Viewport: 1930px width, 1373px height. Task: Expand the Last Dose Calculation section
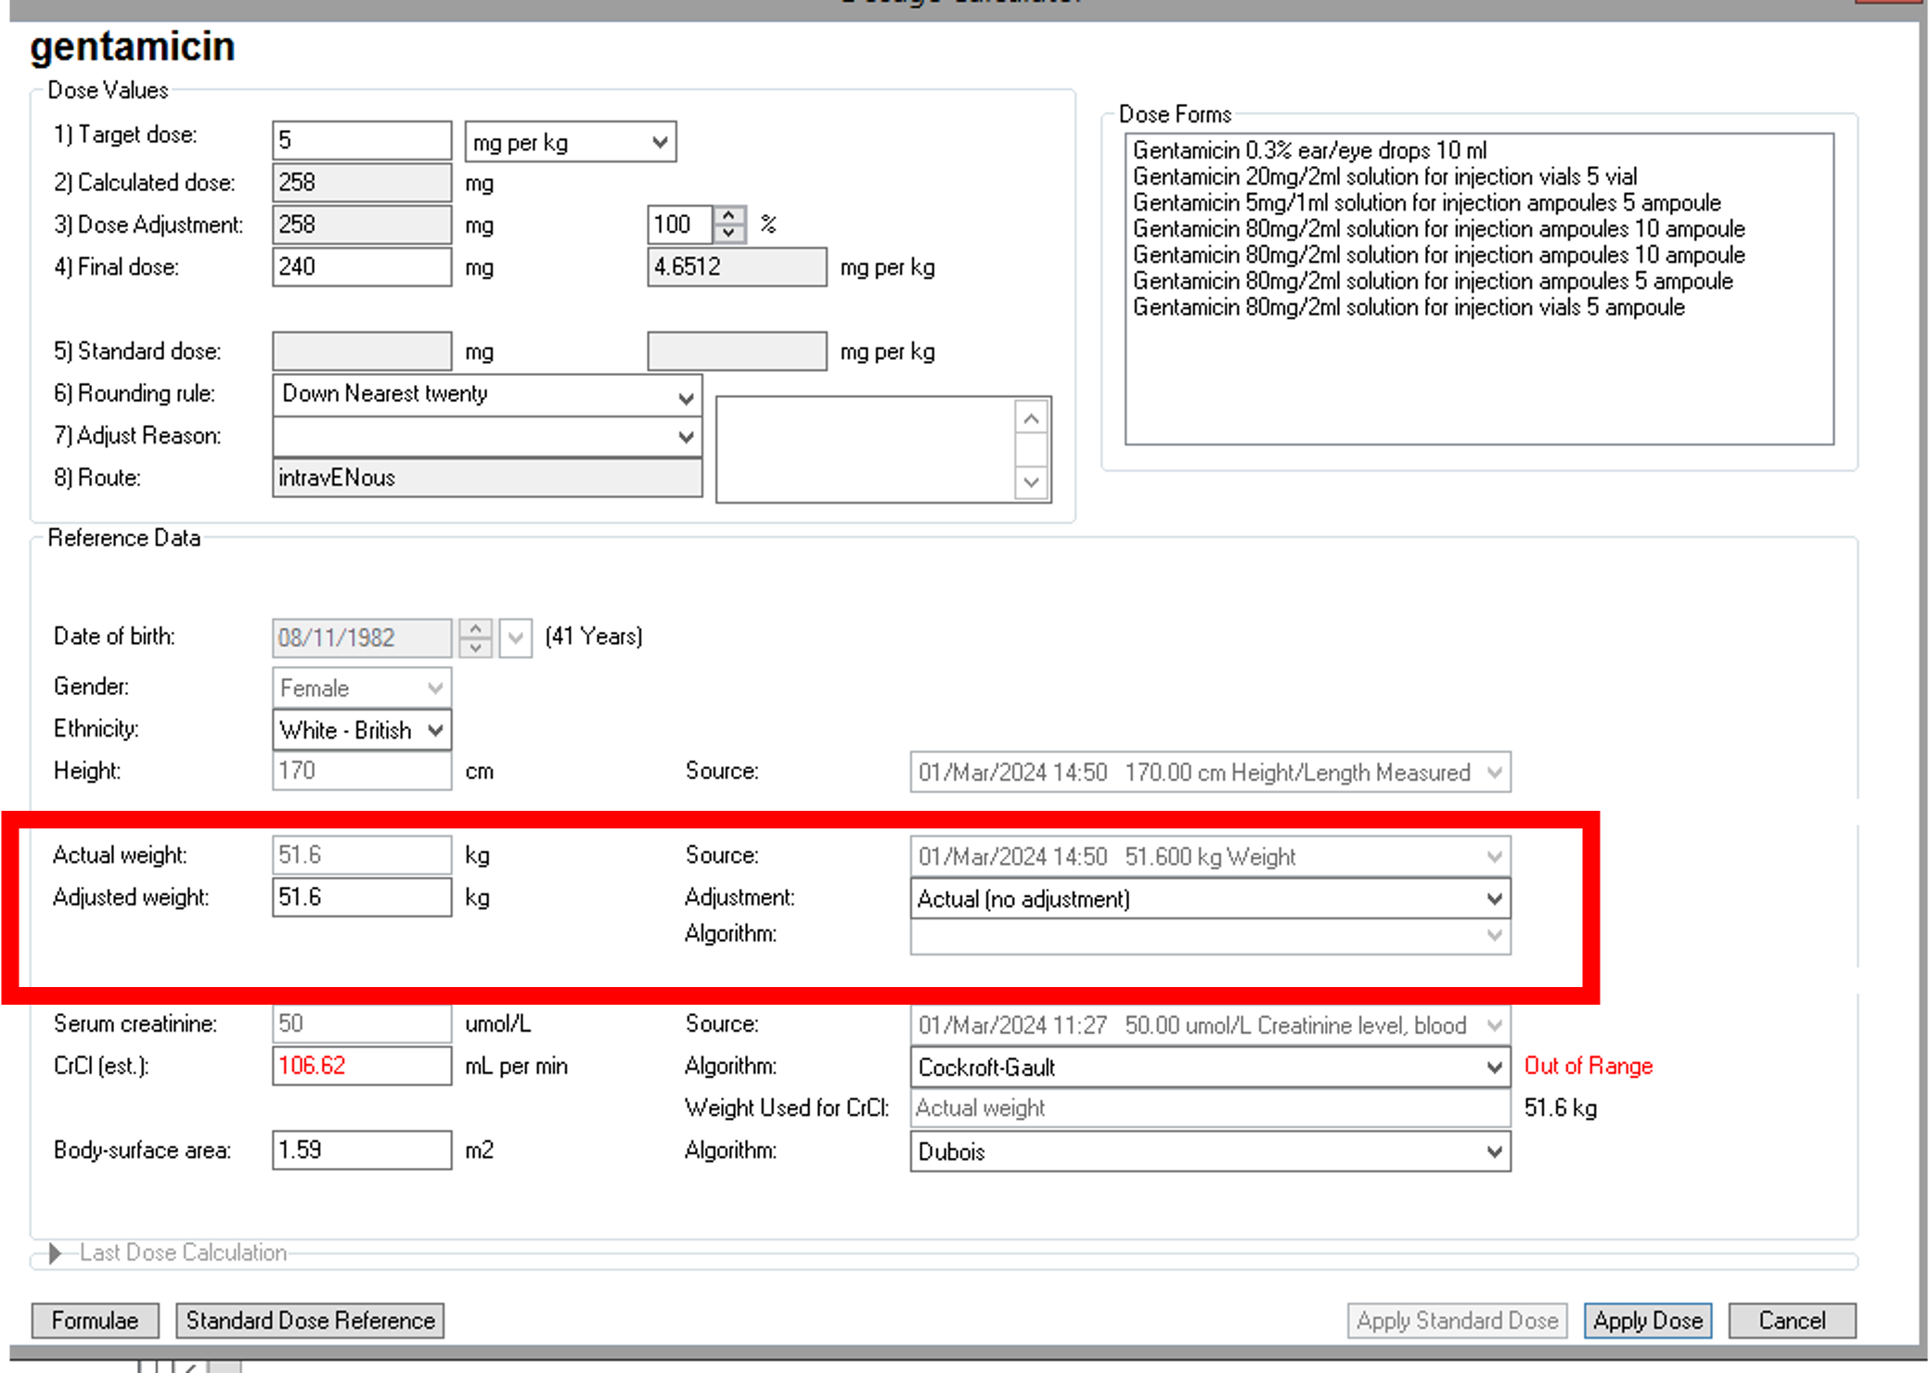(55, 1253)
